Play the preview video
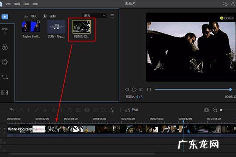 tap(134, 89)
